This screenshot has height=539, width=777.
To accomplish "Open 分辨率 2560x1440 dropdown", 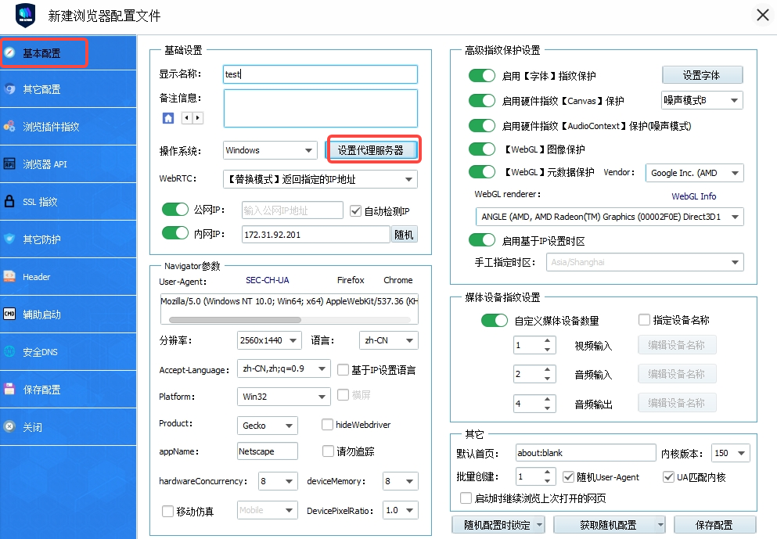I will click(x=270, y=340).
